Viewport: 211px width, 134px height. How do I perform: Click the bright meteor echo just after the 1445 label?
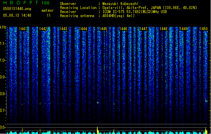98,103
